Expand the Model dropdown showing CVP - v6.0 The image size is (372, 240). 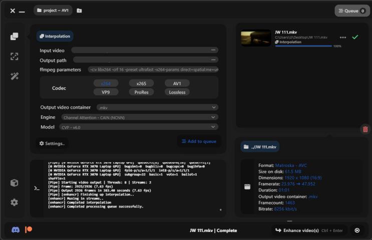[139, 127]
